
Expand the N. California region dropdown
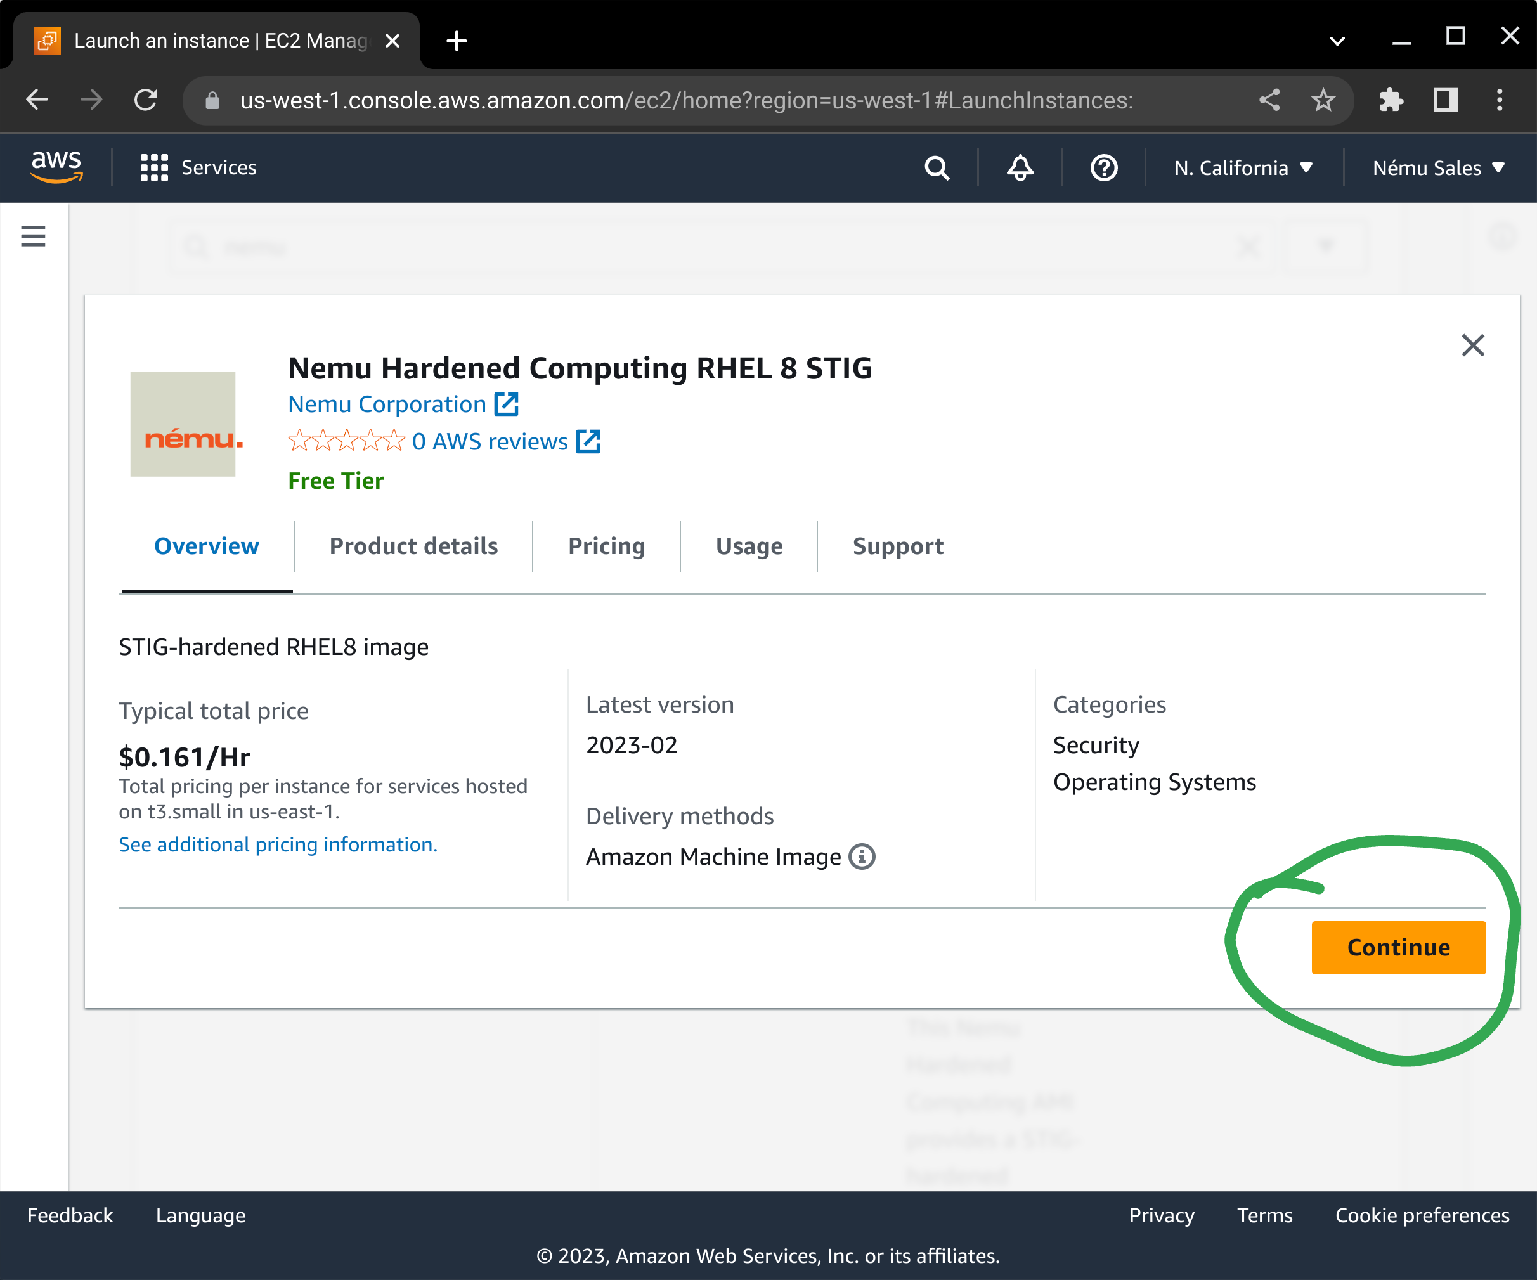(x=1243, y=169)
